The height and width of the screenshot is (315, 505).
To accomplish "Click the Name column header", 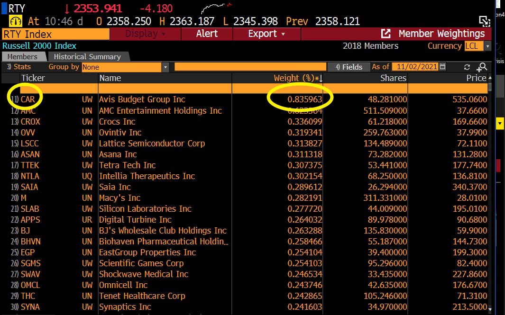I will (110, 78).
